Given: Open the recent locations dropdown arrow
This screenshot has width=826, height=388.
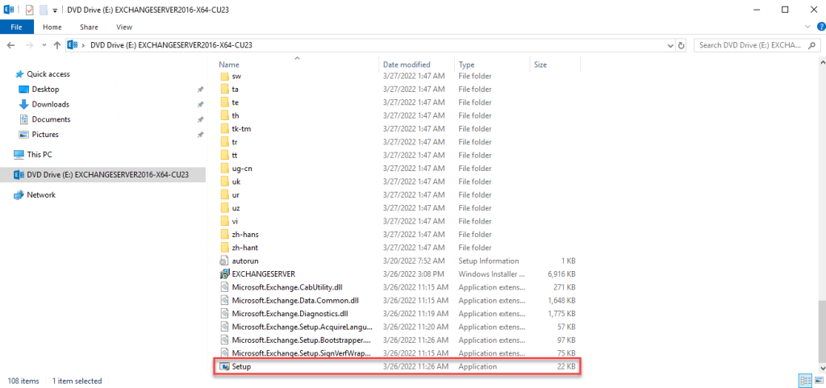Looking at the screenshot, I should (43, 45).
